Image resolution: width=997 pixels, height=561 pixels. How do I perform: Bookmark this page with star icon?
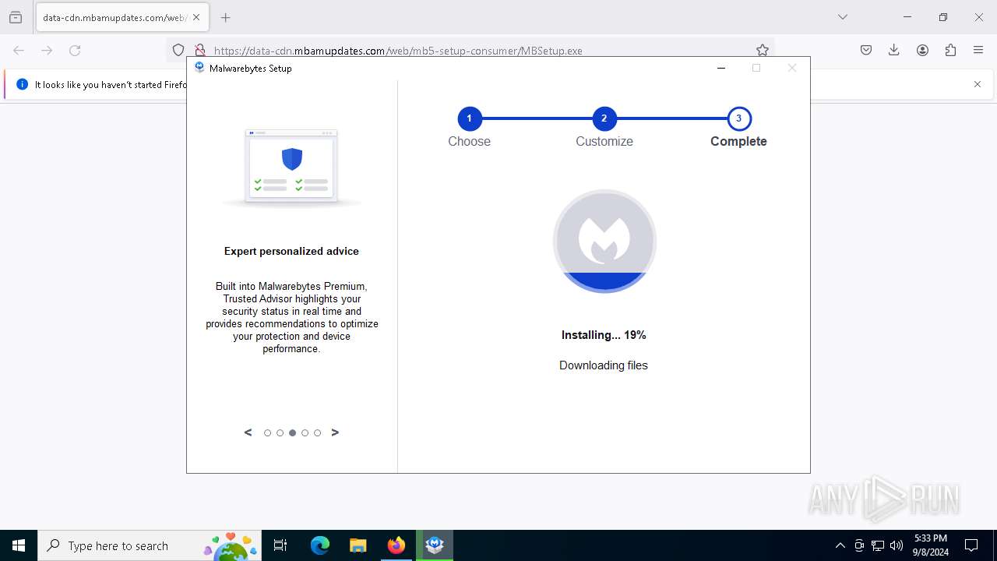(763, 50)
